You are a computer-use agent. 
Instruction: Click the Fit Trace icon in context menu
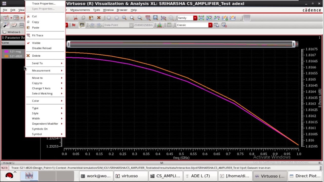(28, 35)
